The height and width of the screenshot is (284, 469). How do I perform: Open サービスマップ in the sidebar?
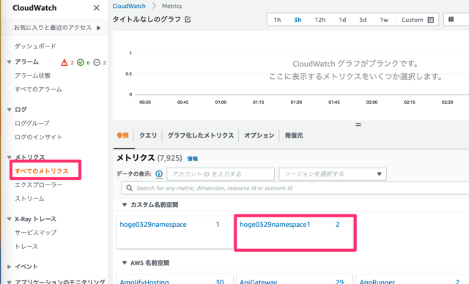pyautogui.click(x=36, y=232)
